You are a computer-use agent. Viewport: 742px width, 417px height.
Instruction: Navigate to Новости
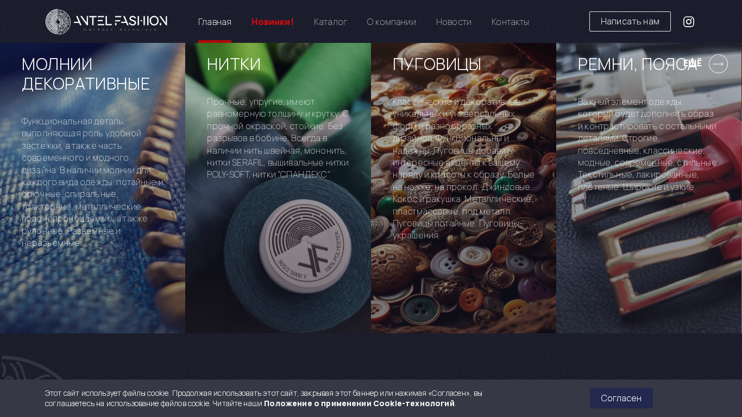tap(454, 22)
